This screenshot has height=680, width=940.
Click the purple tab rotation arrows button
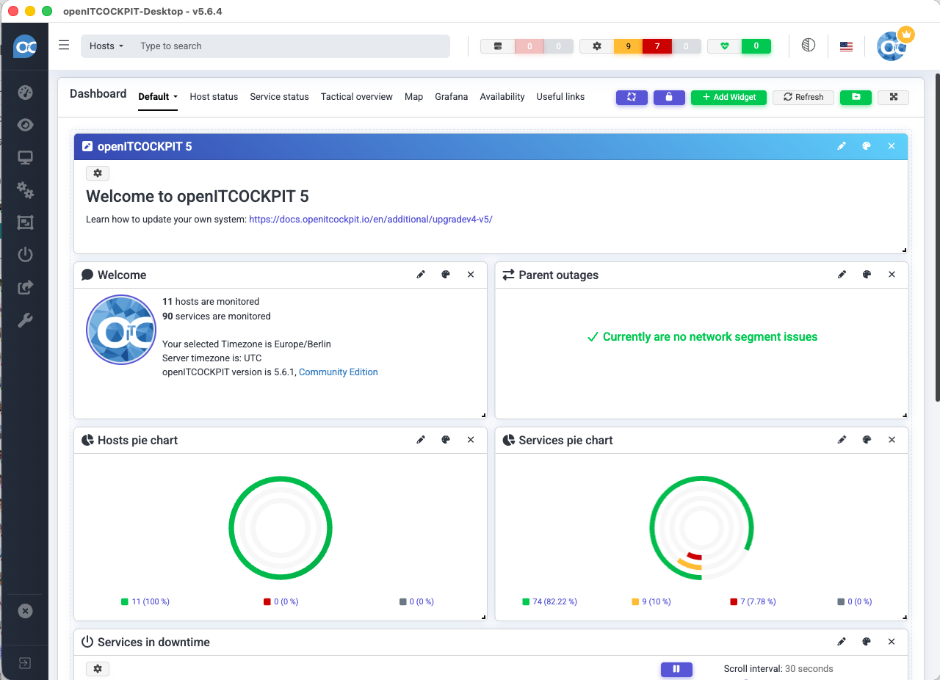(632, 97)
